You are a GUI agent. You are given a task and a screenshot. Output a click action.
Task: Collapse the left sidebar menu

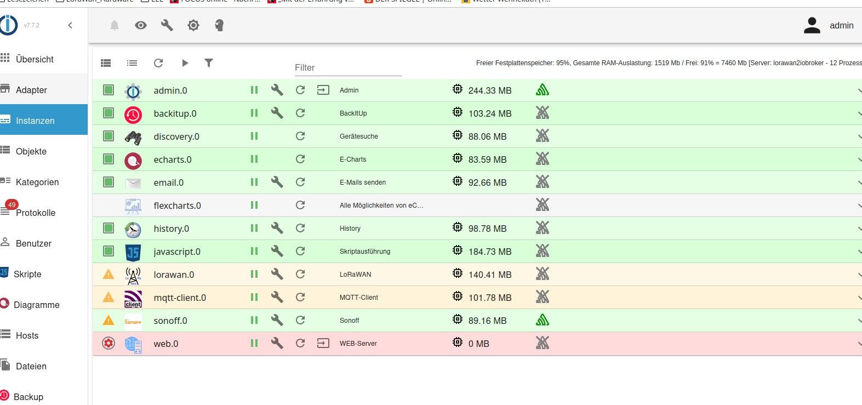click(70, 25)
